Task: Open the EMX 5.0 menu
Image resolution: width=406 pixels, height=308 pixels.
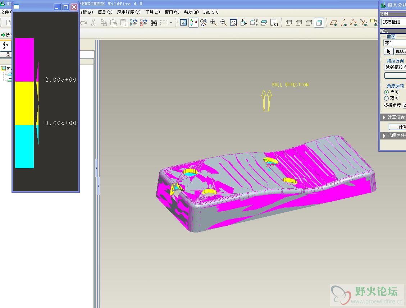Action: pos(211,12)
